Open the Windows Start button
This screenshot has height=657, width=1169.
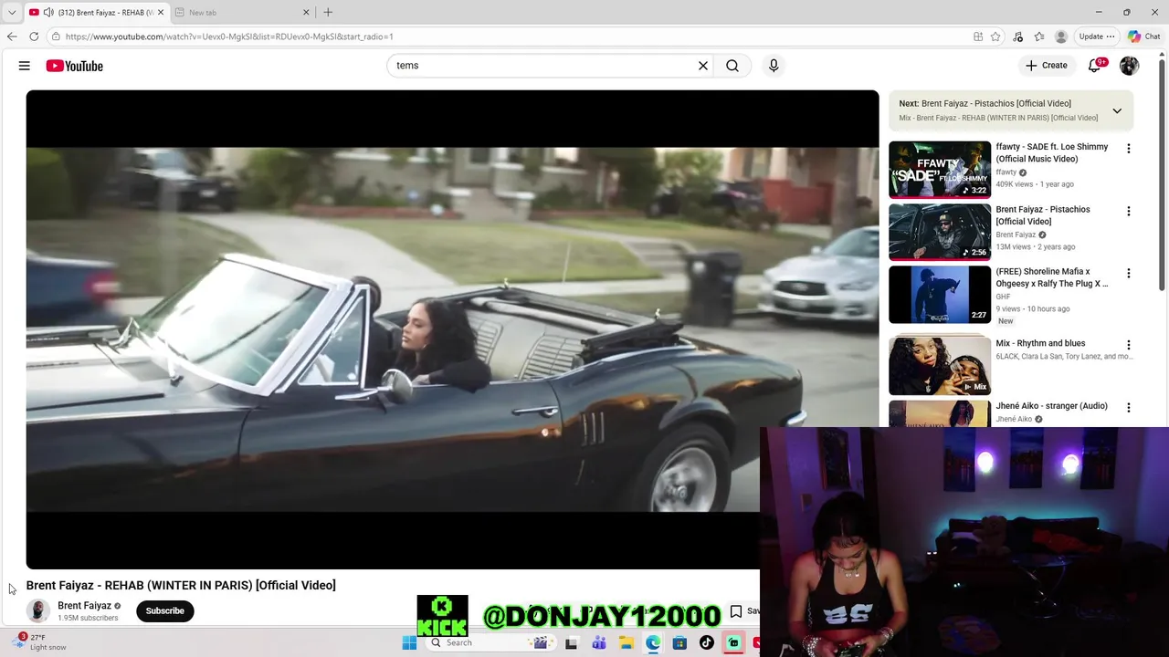[409, 642]
